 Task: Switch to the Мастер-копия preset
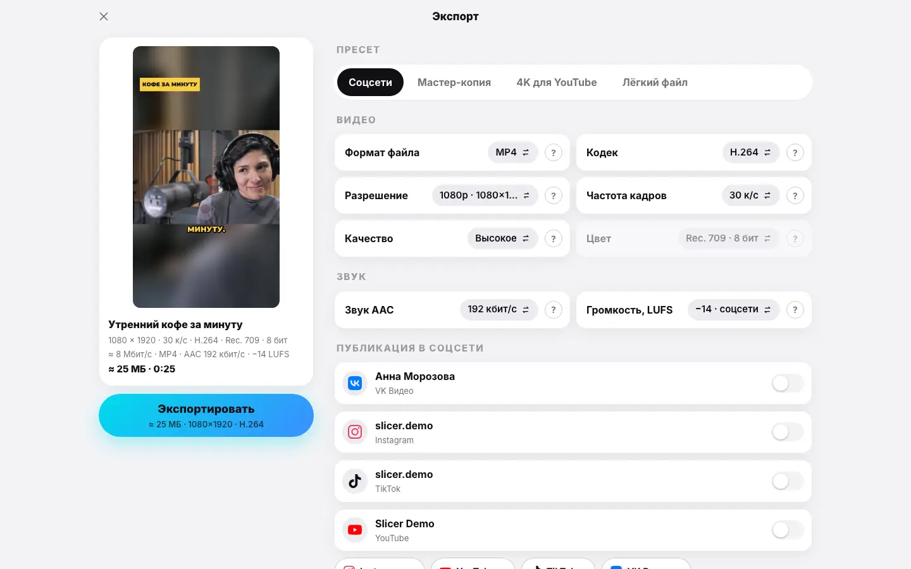pos(454,82)
